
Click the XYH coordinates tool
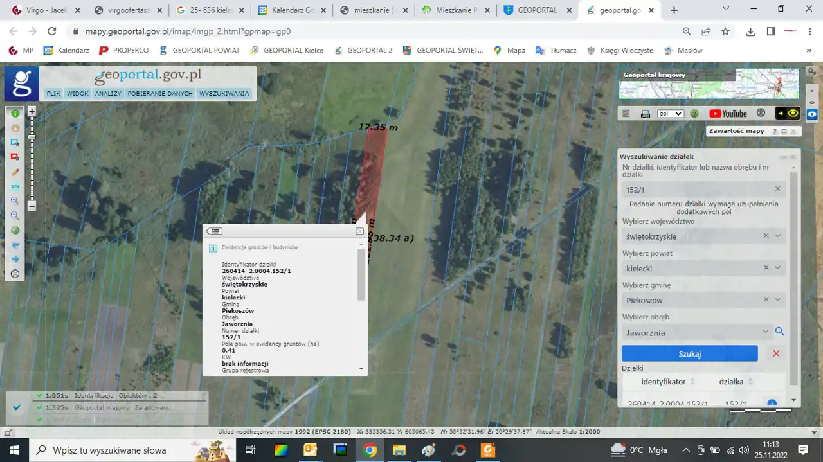15,186
